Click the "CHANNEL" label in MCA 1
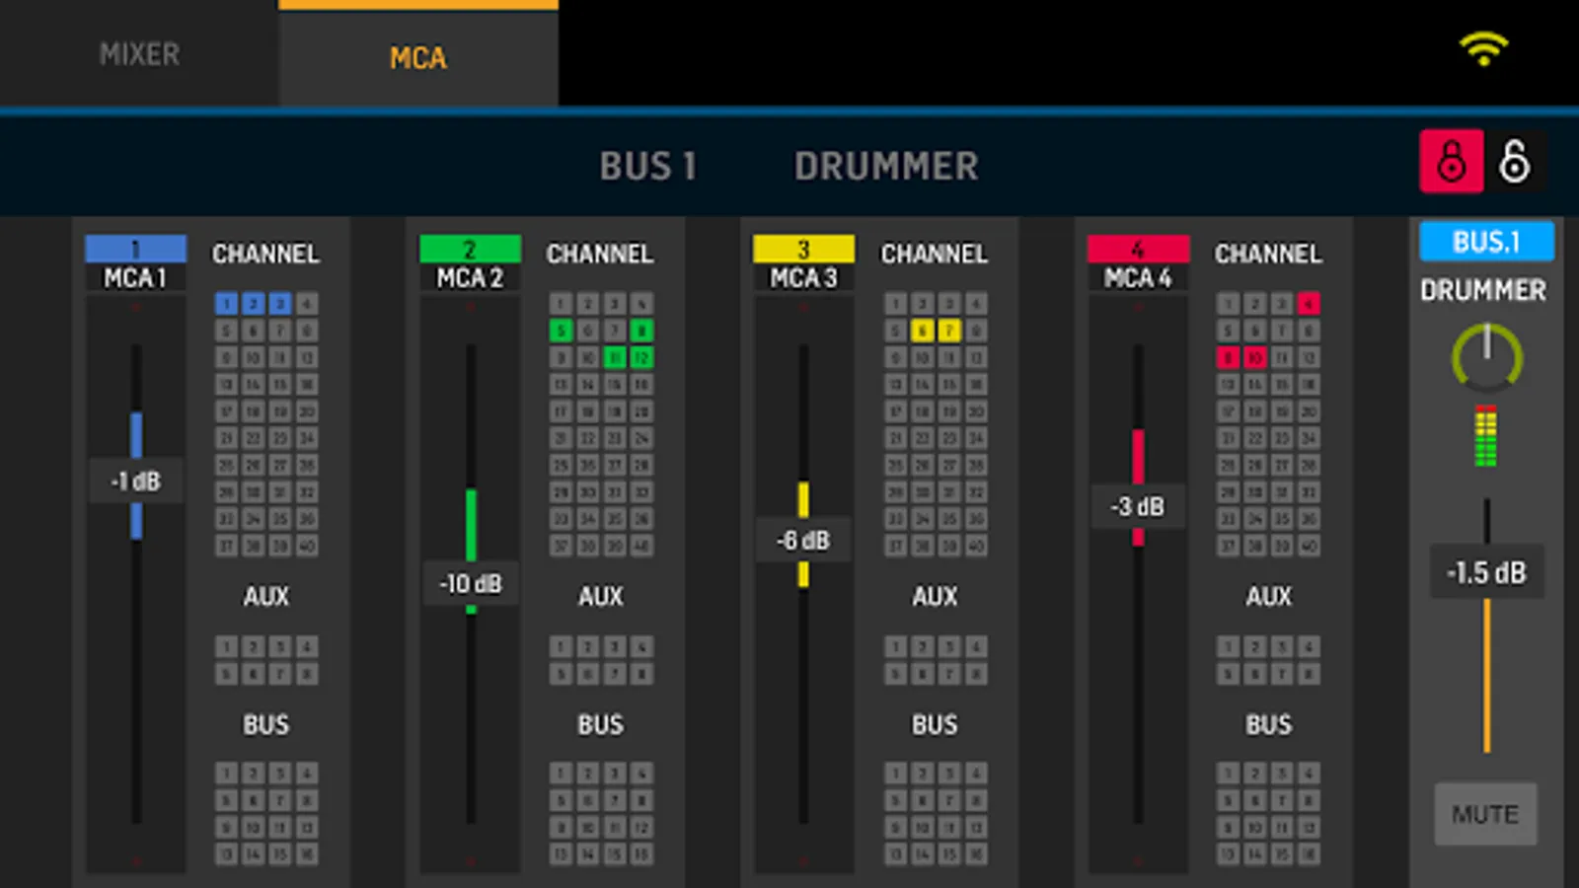Screen dimensions: 1579x888 (x=265, y=254)
